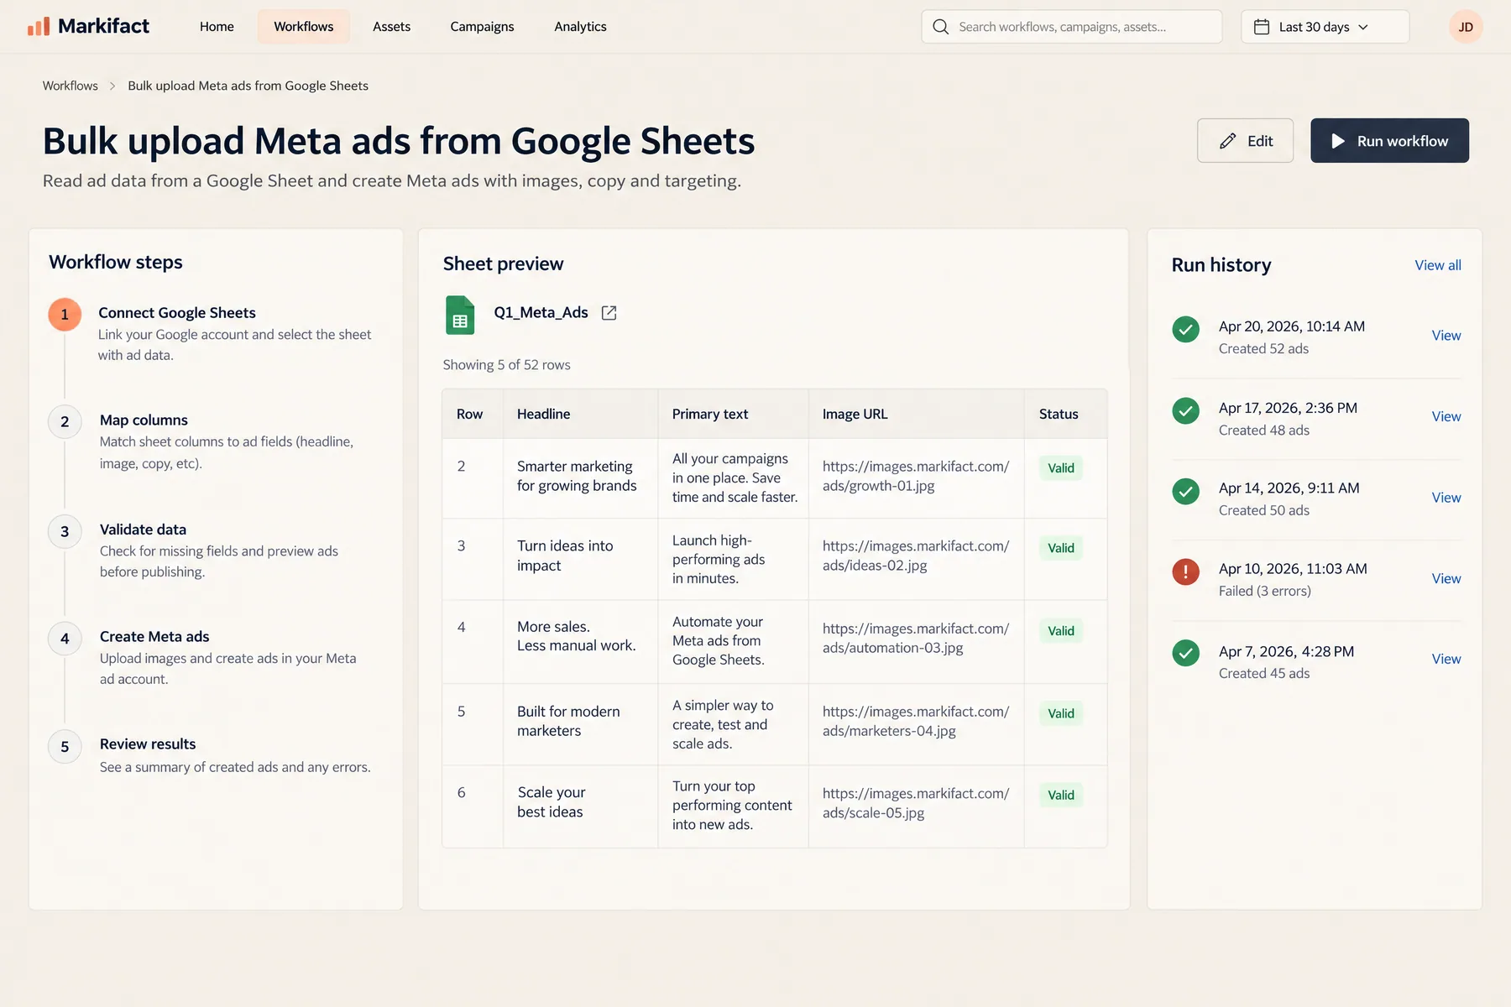Open Q1_Meta_Ads external link icon
Image resolution: width=1511 pixels, height=1007 pixels.
point(609,313)
